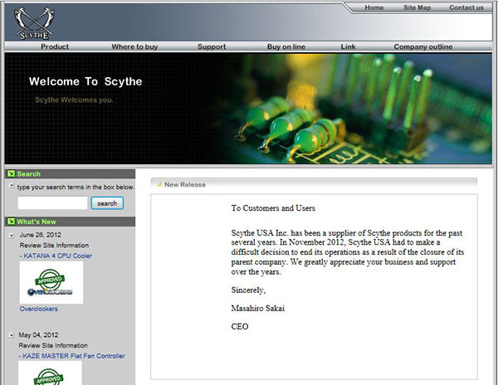Image resolution: width=498 pixels, height=385 pixels.
Task: Open the Site Map link
Action: click(417, 7)
